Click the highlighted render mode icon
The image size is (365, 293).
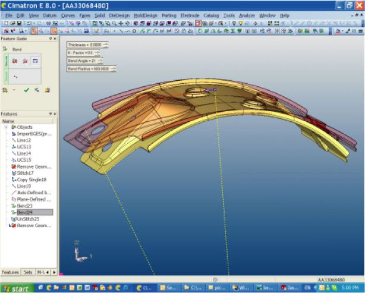pyautogui.click(x=198, y=23)
